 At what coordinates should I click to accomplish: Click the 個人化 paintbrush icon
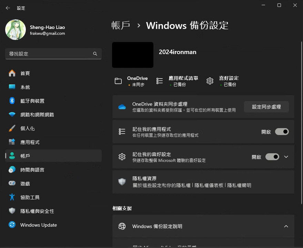pyautogui.click(x=12, y=128)
